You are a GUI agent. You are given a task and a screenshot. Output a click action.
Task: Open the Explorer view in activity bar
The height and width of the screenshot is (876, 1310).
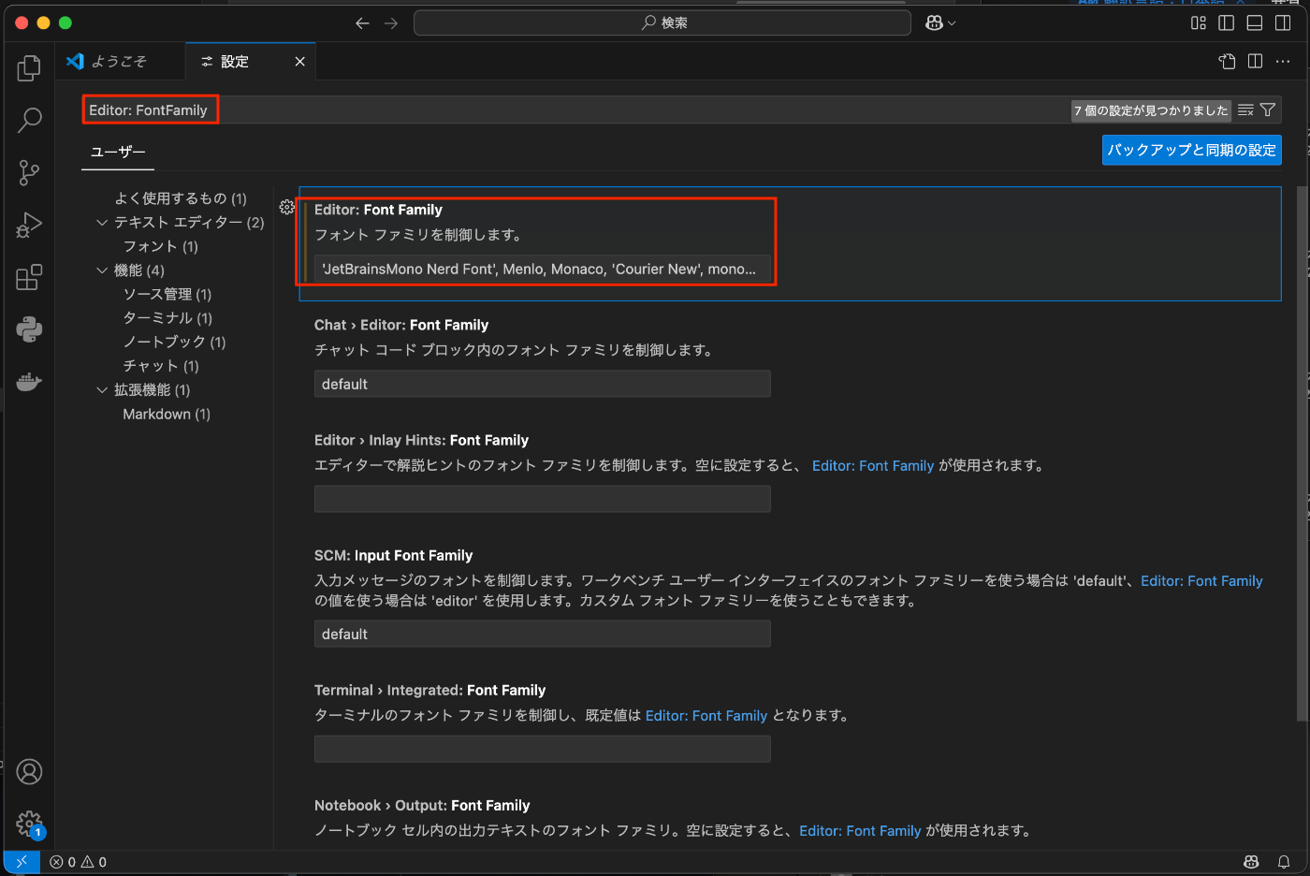click(x=29, y=67)
